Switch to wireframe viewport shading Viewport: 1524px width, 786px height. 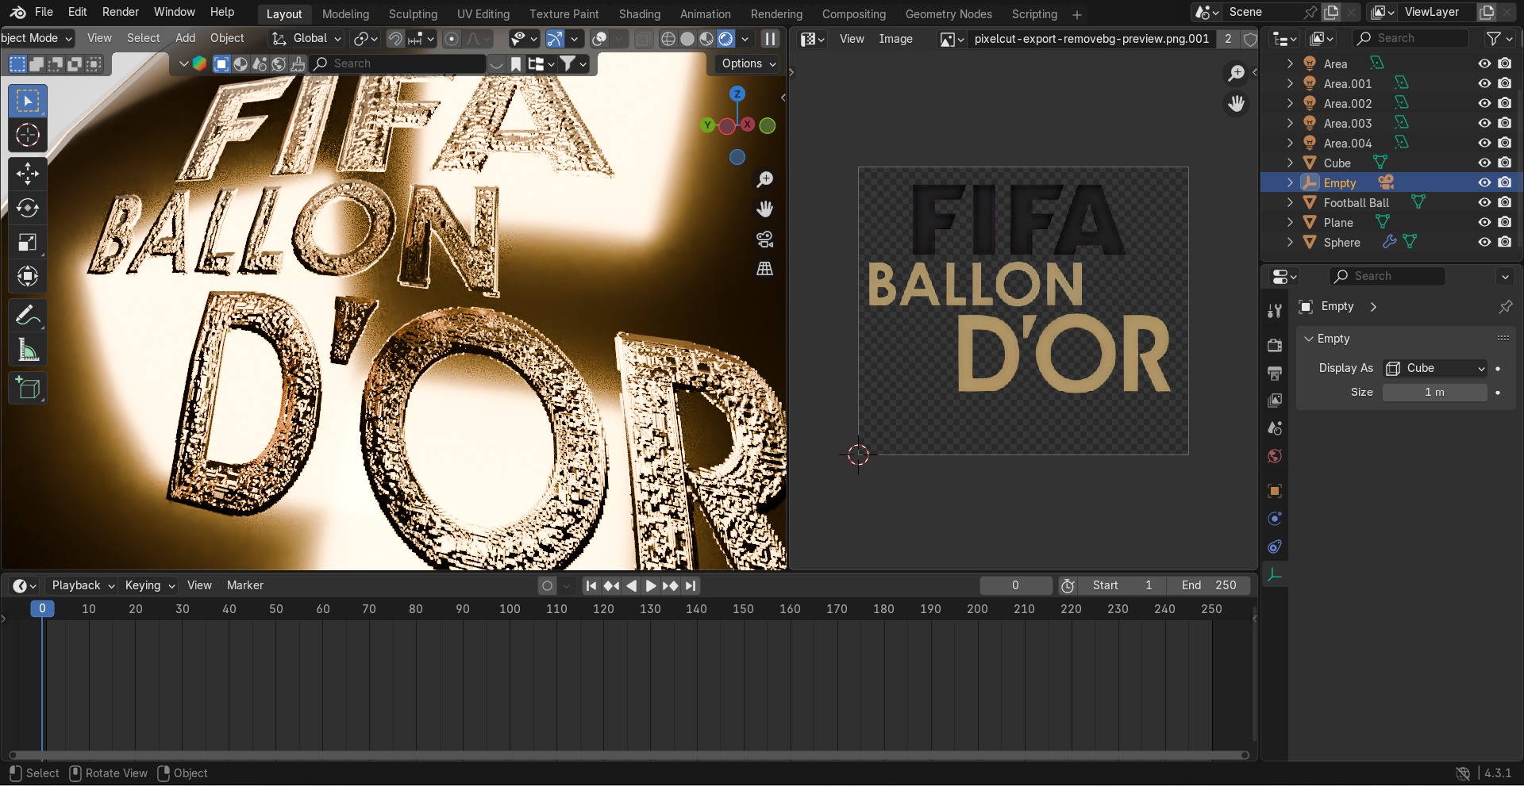(x=668, y=39)
